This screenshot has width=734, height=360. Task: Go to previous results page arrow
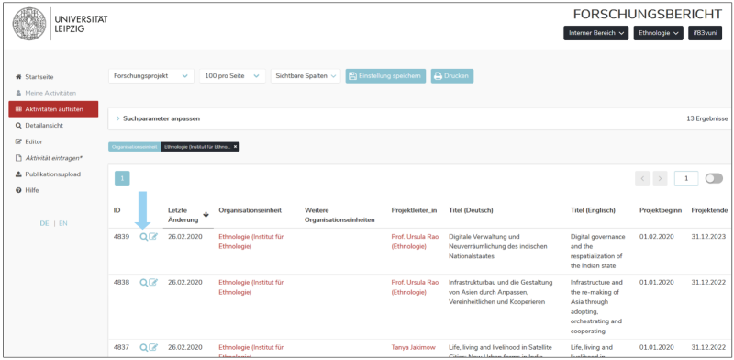[642, 178]
